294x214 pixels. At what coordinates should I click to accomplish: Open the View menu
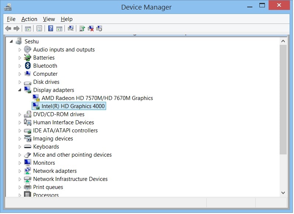click(49, 19)
